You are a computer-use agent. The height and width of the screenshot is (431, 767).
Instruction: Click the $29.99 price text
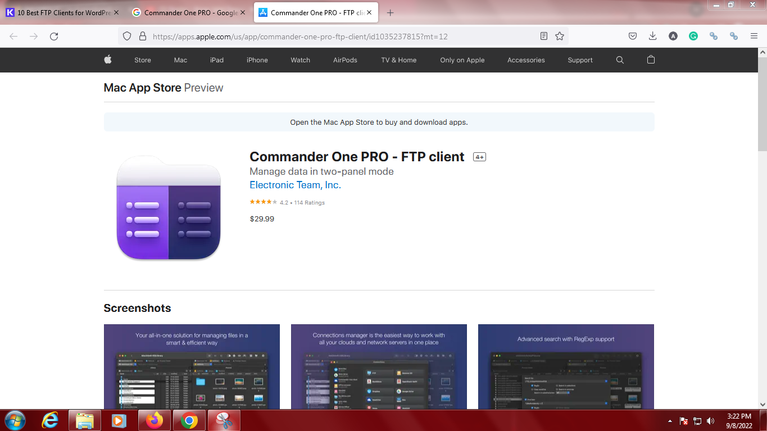[262, 219]
